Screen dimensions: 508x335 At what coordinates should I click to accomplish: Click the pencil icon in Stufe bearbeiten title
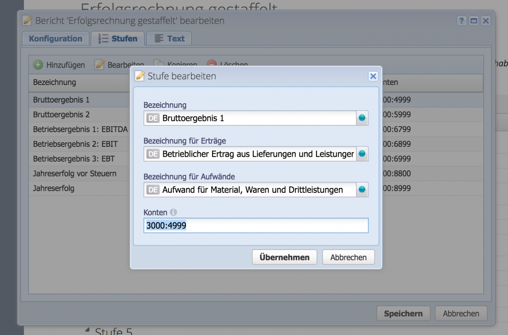[139, 76]
